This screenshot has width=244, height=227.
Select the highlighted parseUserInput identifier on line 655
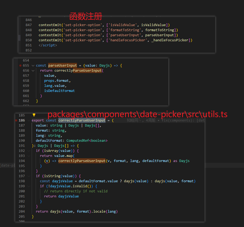click(62, 65)
